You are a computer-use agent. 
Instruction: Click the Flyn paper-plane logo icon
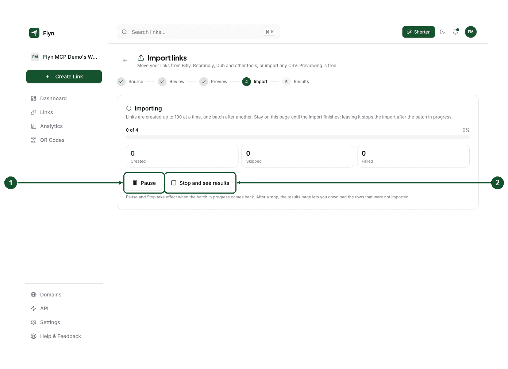point(34,33)
